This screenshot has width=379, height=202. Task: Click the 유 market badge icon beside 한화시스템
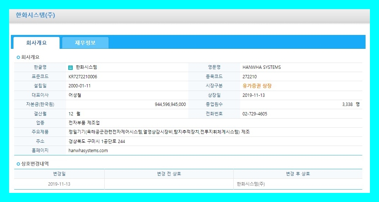pos(70,68)
